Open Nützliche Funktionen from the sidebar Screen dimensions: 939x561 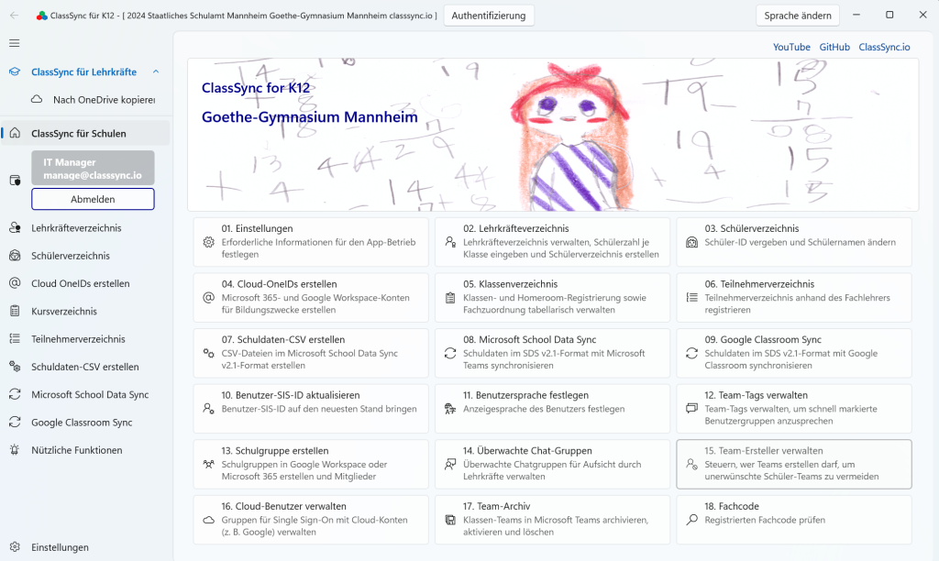point(76,450)
